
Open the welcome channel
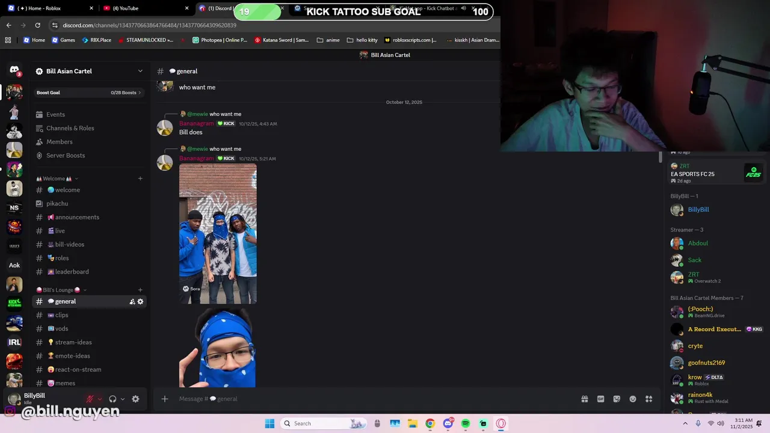point(89,190)
